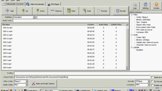Viewport: 162px width, 91px height.
Task: Click the Donate button
Action: 156,6
